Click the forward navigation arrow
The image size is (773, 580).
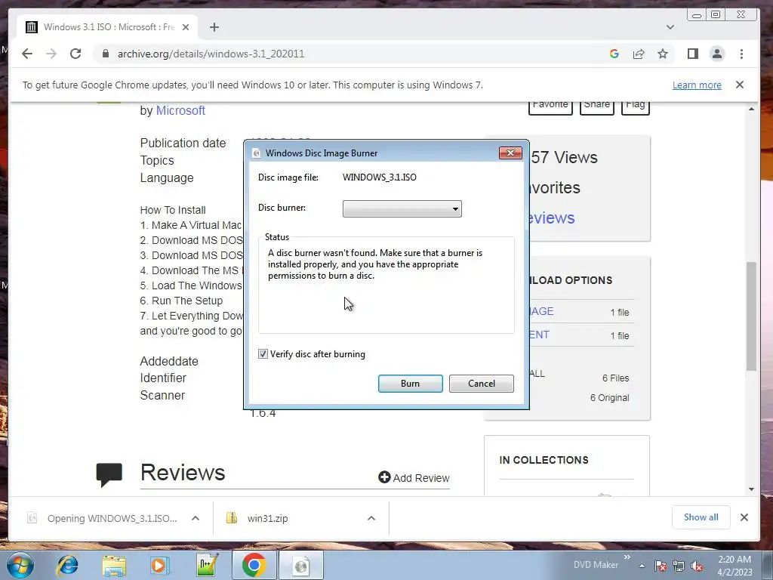51,54
